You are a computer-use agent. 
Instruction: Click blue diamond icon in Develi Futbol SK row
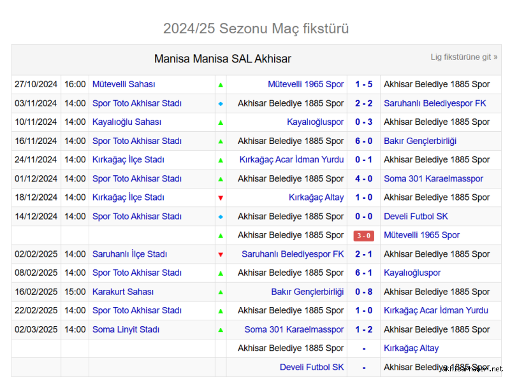click(x=221, y=217)
